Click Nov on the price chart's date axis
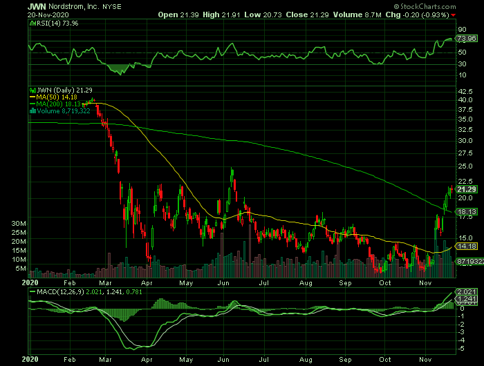484x366 pixels. point(425,282)
